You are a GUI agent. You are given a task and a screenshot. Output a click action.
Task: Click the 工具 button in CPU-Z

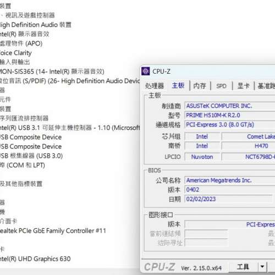[x=243, y=267]
